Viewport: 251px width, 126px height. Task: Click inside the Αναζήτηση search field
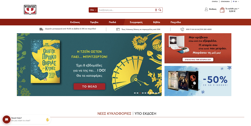(126, 10)
